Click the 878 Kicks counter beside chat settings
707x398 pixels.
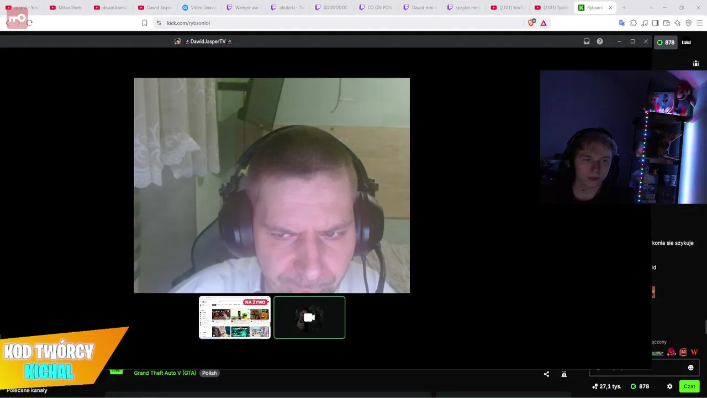[640, 386]
